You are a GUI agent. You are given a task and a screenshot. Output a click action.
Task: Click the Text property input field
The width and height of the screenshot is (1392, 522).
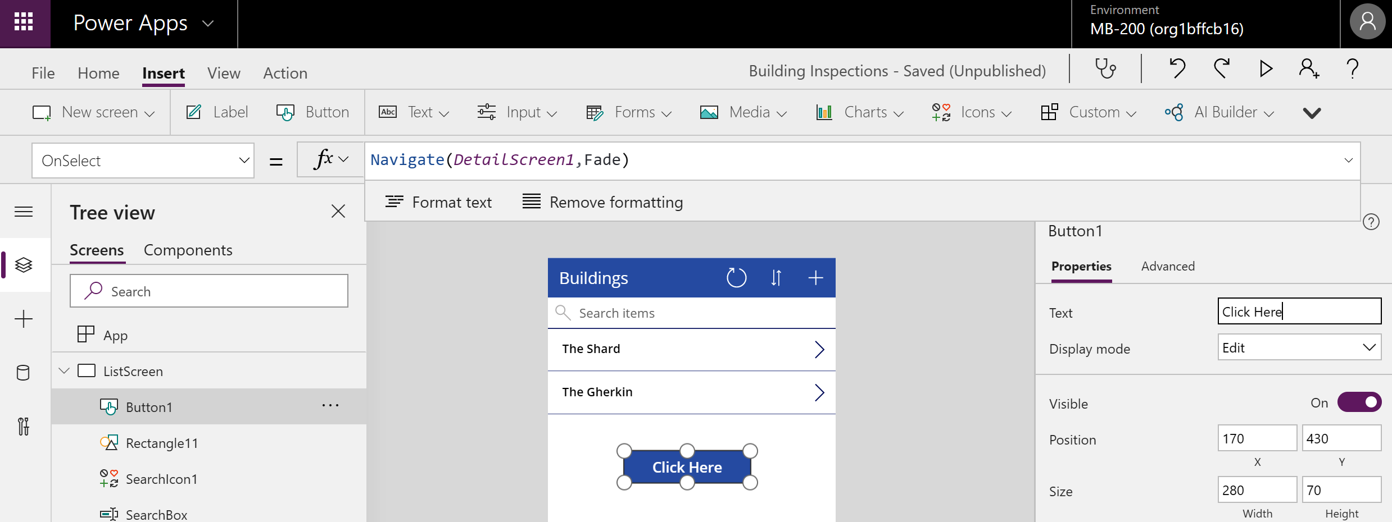click(1299, 312)
